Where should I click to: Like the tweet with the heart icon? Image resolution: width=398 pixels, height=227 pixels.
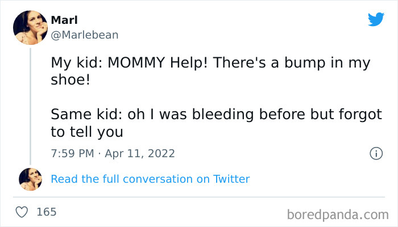tap(22, 212)
